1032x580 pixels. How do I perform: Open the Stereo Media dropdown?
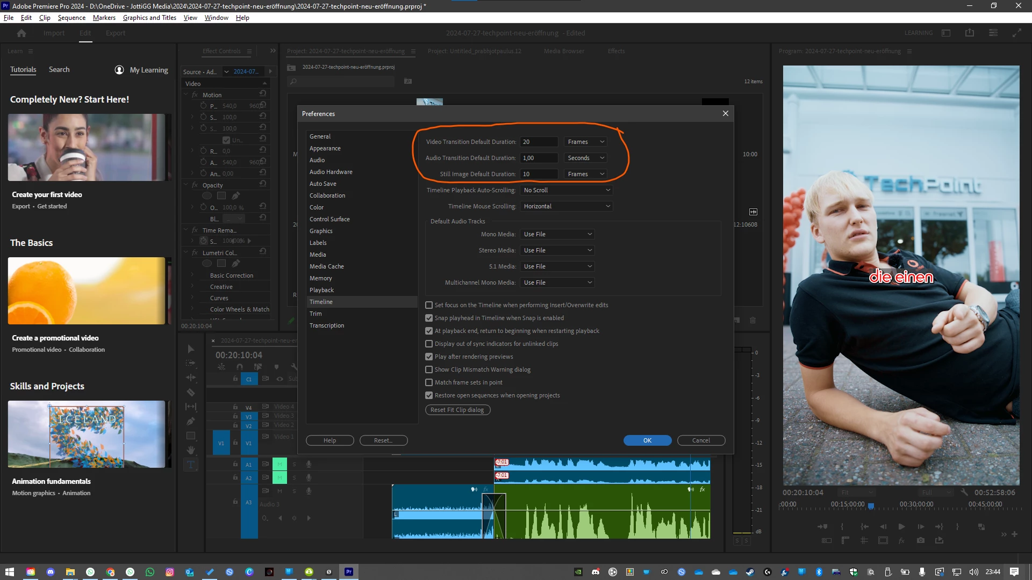click(557, 250)
